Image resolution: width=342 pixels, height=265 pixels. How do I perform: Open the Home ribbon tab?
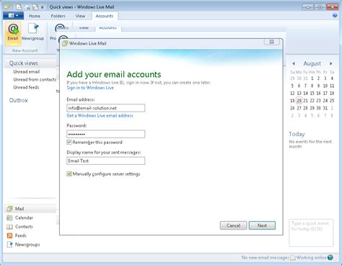point(35,16)
